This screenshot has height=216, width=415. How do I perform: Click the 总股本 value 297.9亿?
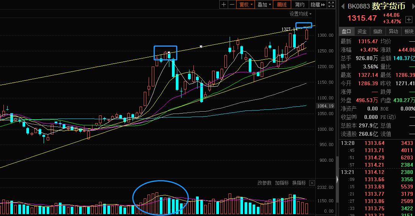pos(368,125)
